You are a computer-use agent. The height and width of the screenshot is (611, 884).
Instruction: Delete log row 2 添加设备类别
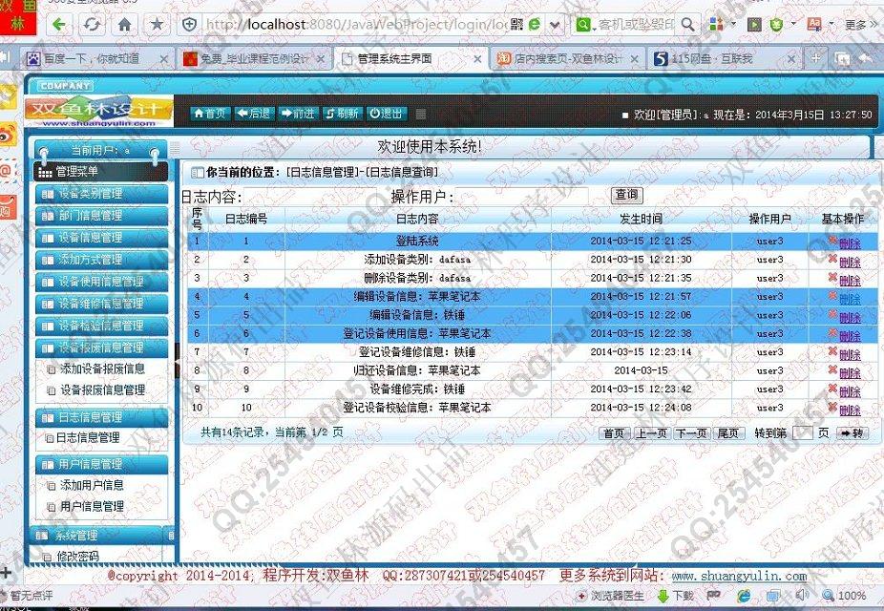(850, 263)
